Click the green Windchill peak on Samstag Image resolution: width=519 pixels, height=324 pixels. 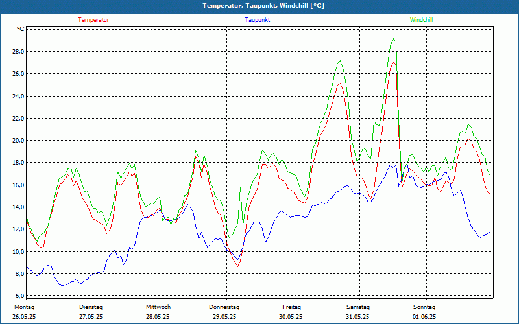[393, 39]
